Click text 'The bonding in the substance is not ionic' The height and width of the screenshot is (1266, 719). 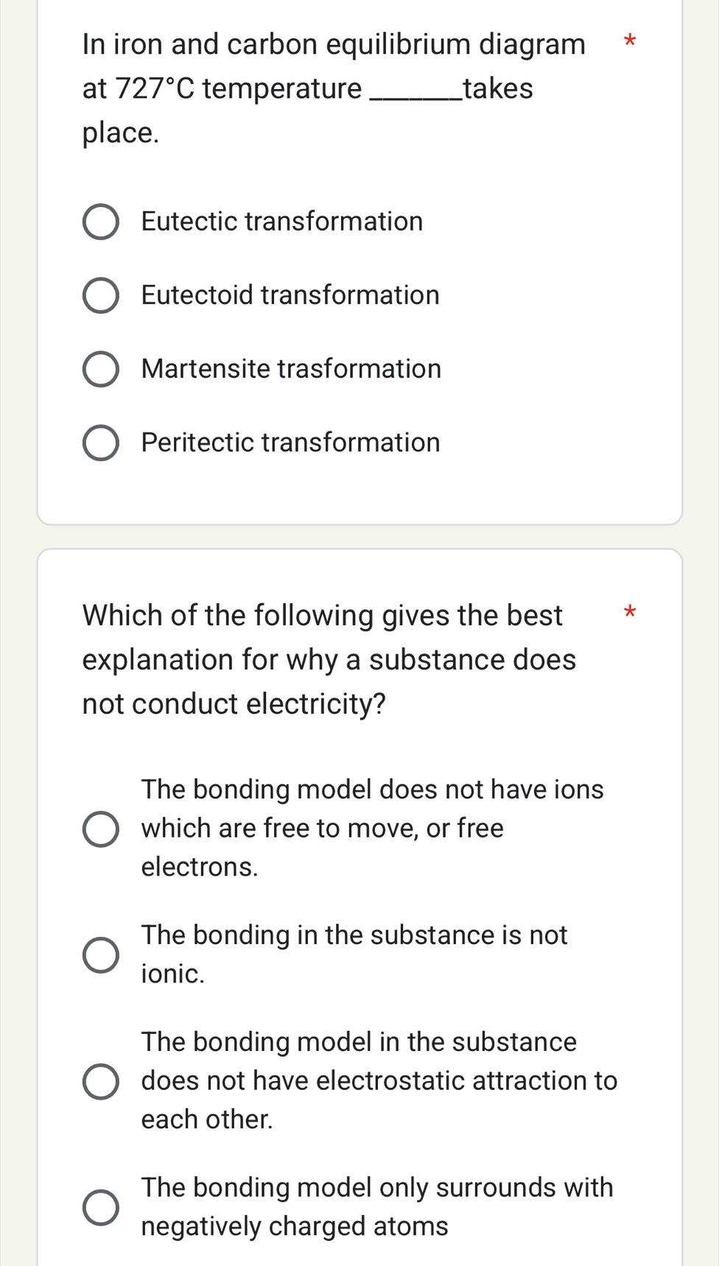(354, 954)
